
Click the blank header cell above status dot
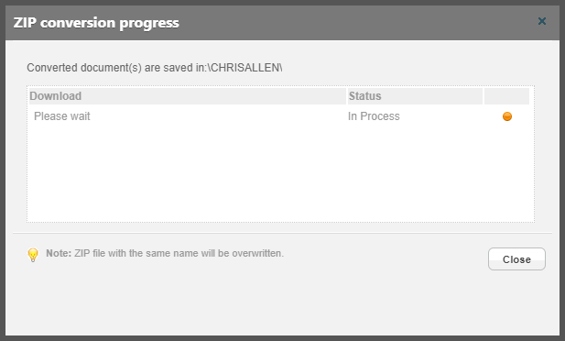[506, 96]
